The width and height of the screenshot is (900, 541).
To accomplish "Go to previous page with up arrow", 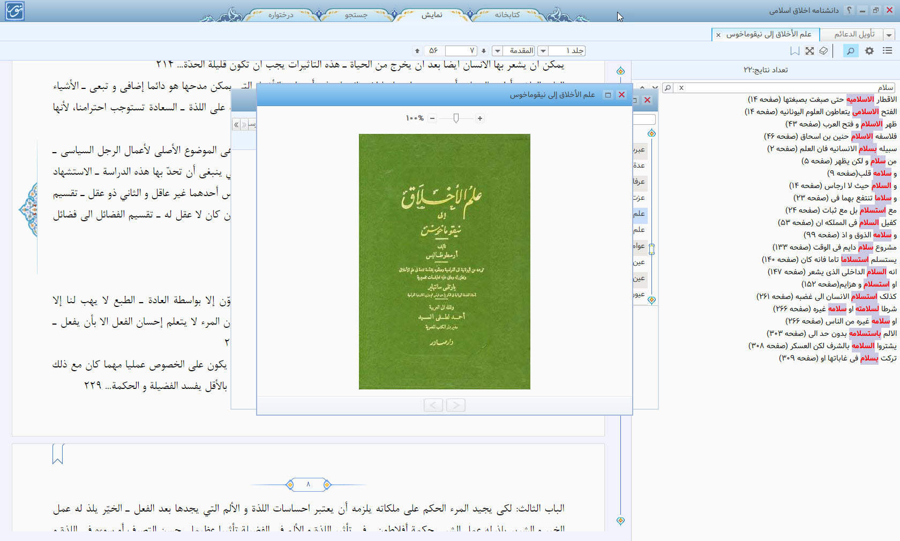I will click(x=417, y=51).
